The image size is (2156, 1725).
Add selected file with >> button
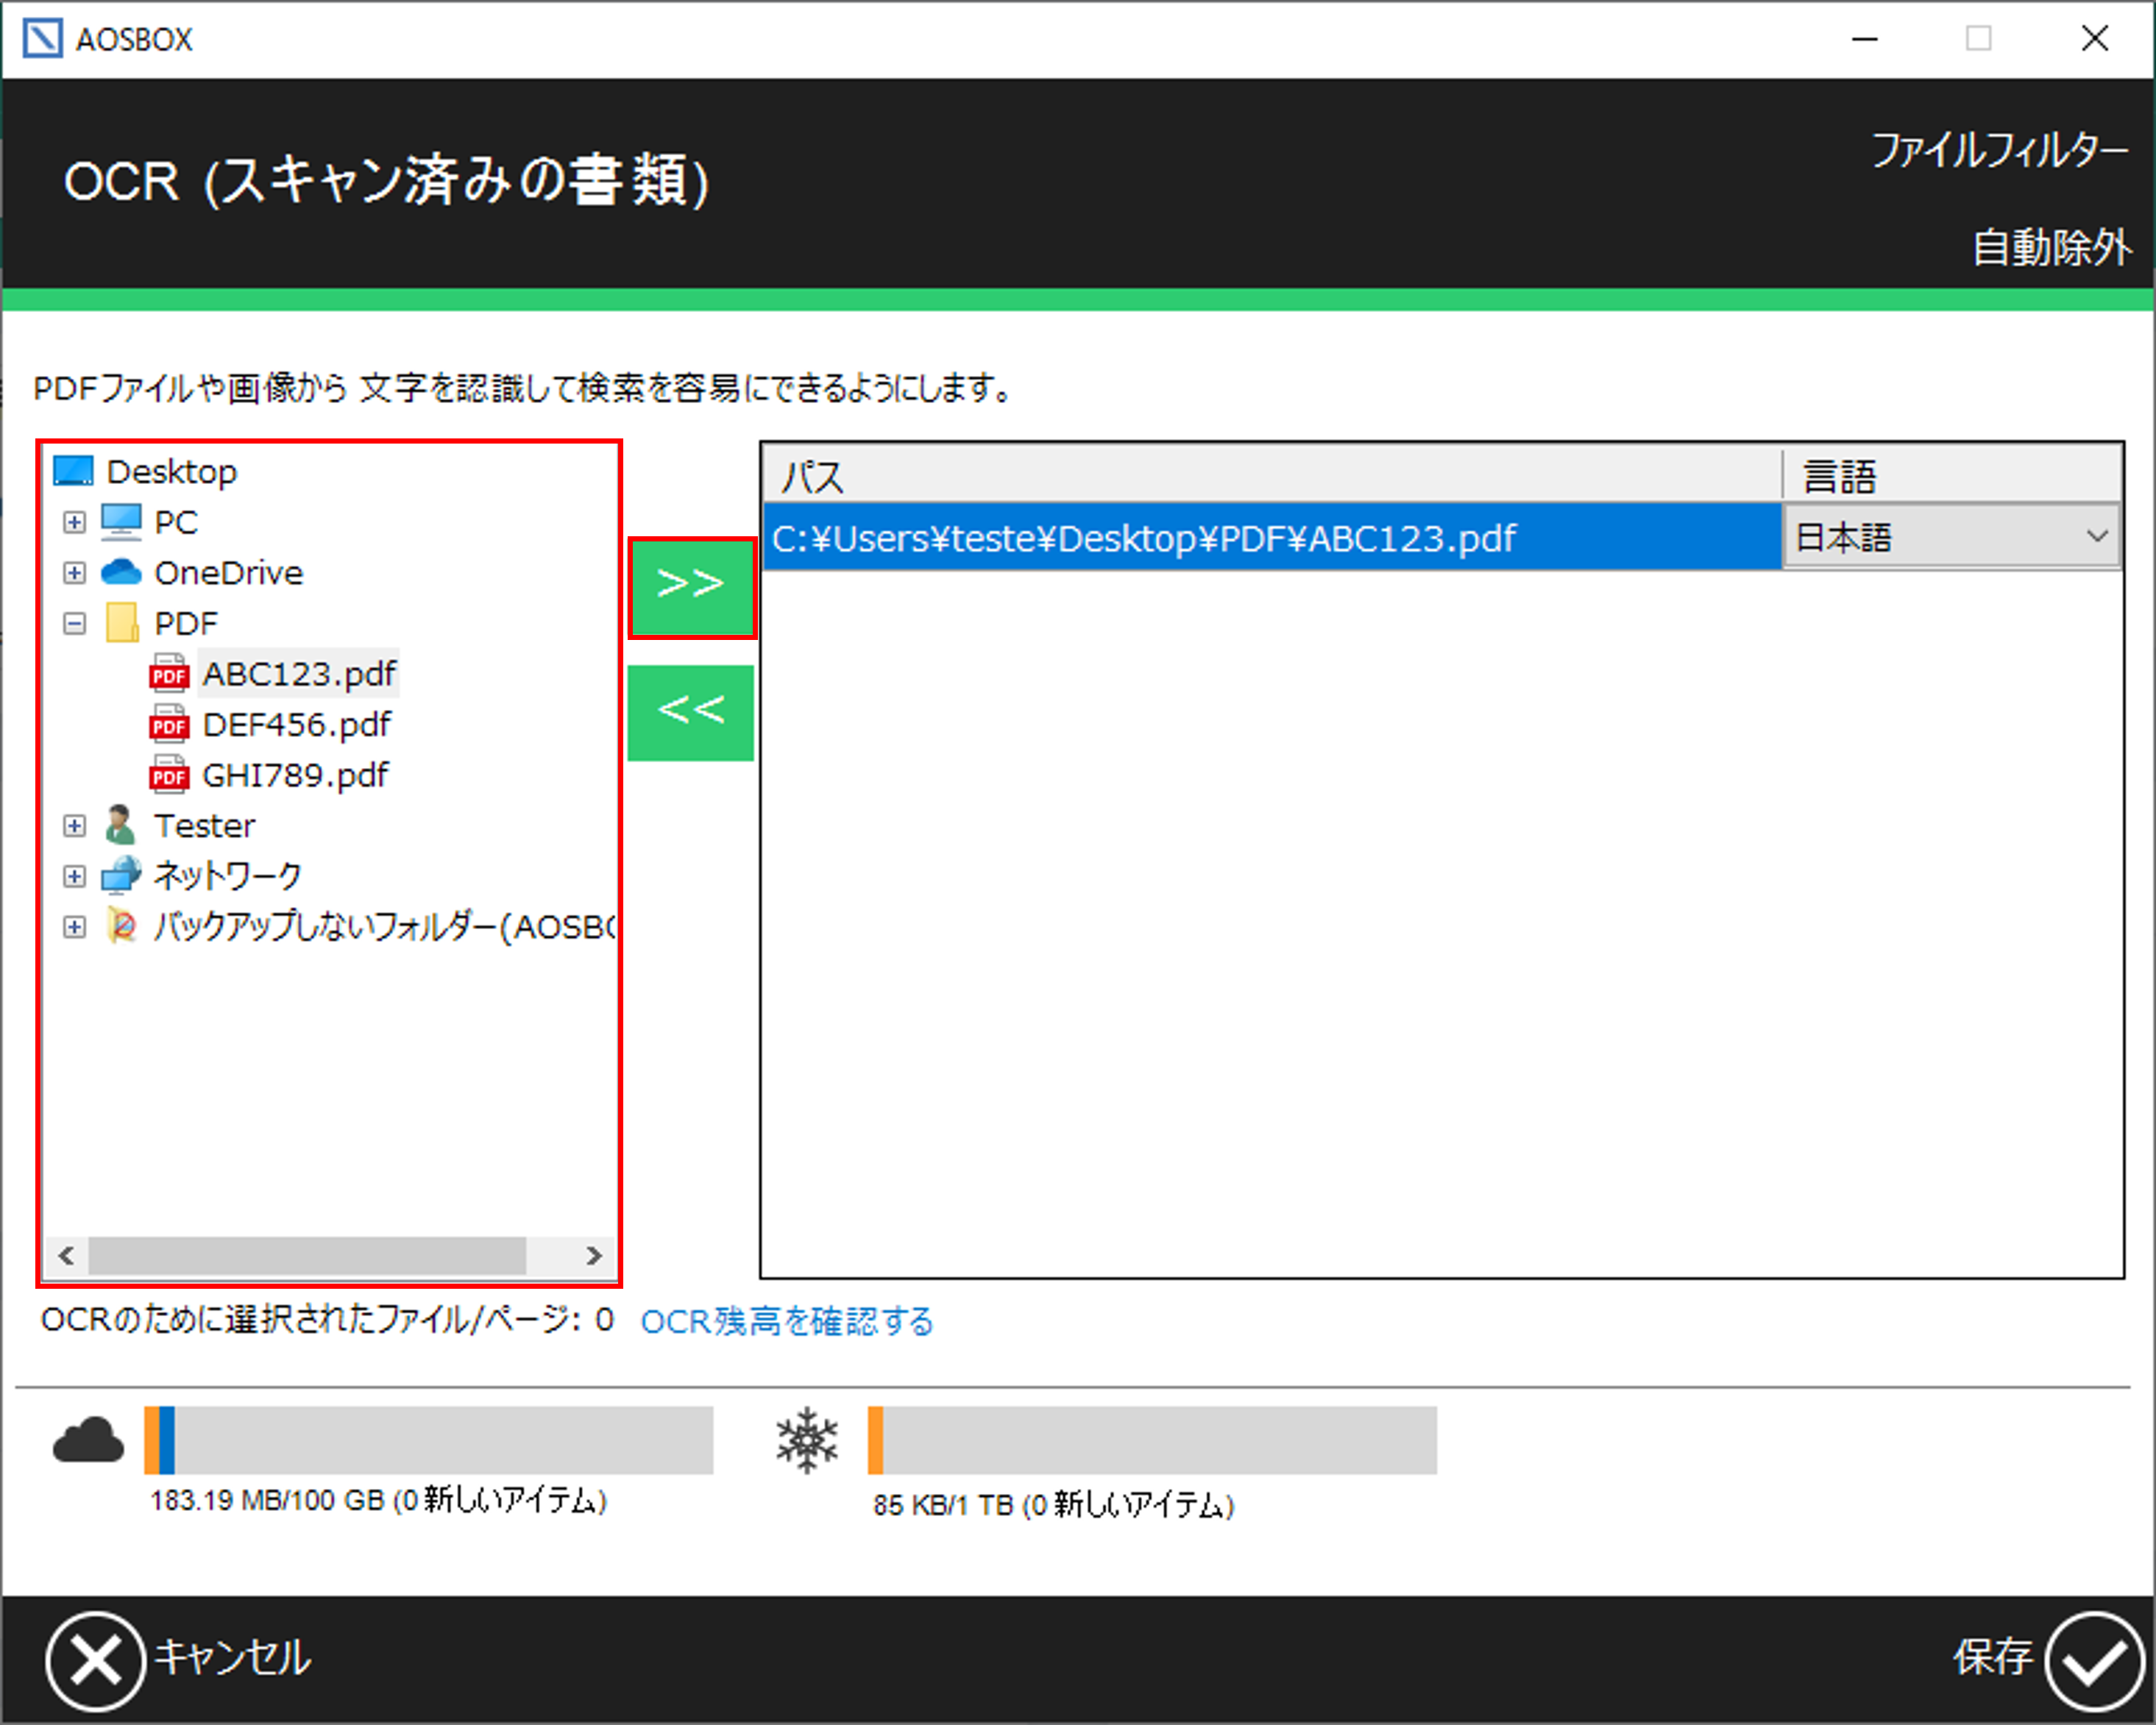pyautogui.click(x=691, y=587)
